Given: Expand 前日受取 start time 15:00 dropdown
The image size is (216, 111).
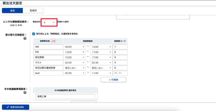Looking at the screenshot, I should tap(75, 57).
